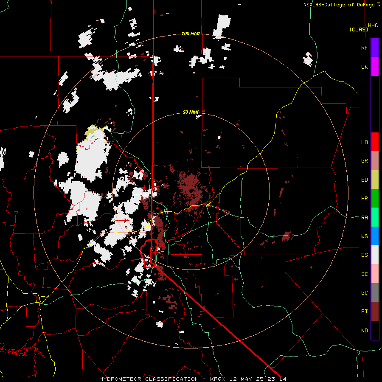382x382 pixels.
Task: Select the BI brown legend swatch
Action: point(375,312)
